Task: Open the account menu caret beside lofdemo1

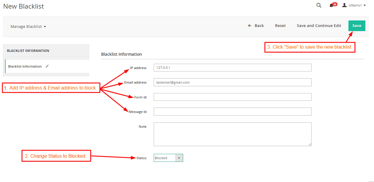Action: click(365, 5)
